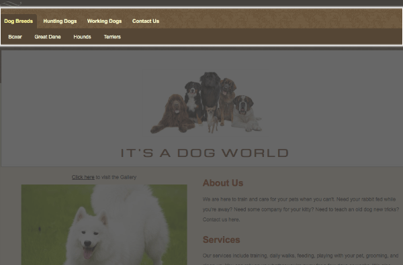Click the About Us heading

coord(223,183)
